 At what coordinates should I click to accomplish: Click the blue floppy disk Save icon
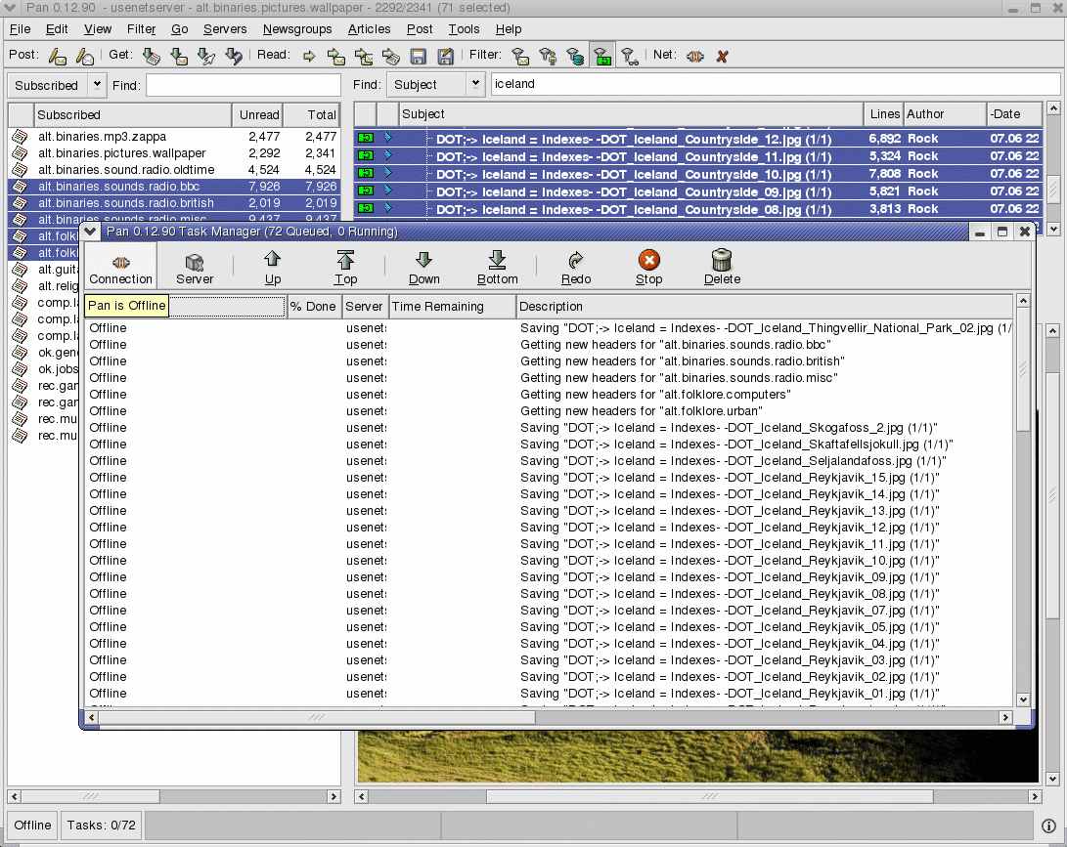[418, 56]
